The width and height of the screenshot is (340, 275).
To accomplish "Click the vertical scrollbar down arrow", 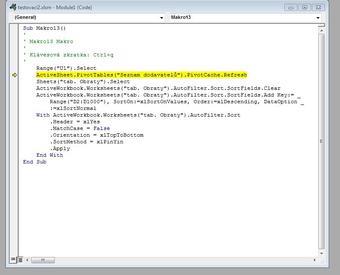I will coord(321,253).
